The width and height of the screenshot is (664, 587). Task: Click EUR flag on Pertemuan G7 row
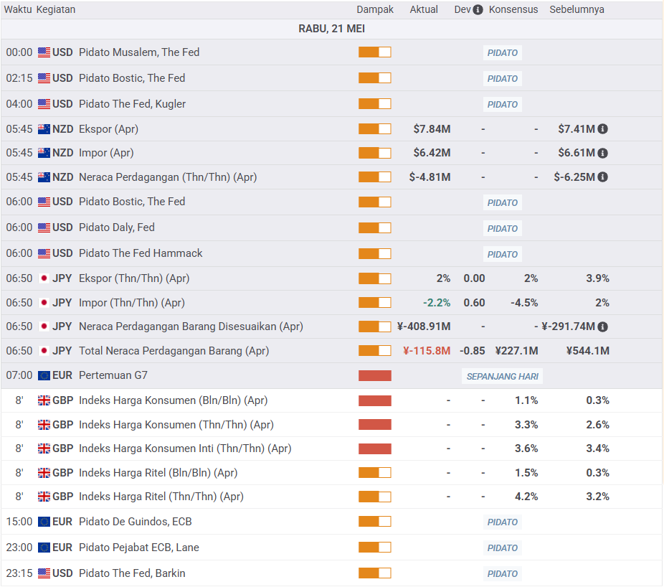[44, 375]
